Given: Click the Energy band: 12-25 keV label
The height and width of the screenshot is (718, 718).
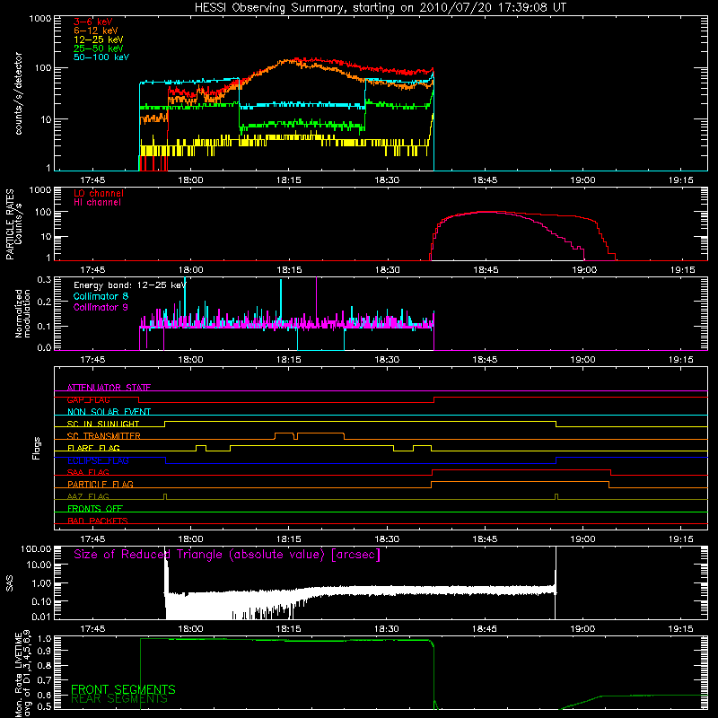Looking at the screenshot, I should click(x=129, y=285).
